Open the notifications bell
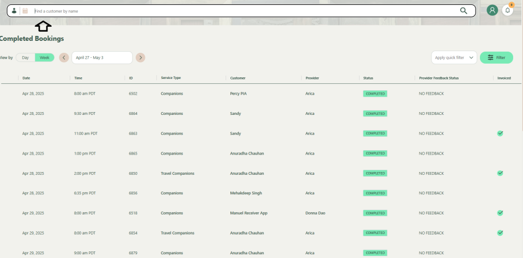Viewport: 523px width, 258px height. pos(508,10)
